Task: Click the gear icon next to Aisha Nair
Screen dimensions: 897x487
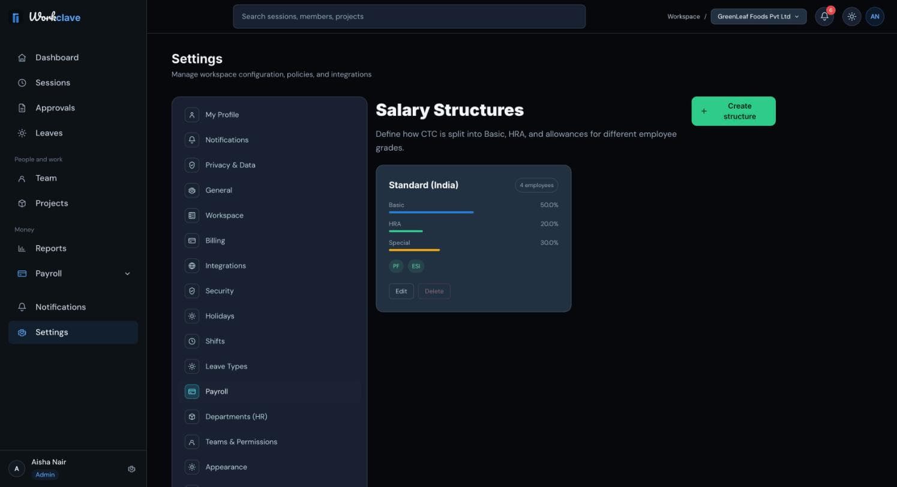Action: coord(131,469)
